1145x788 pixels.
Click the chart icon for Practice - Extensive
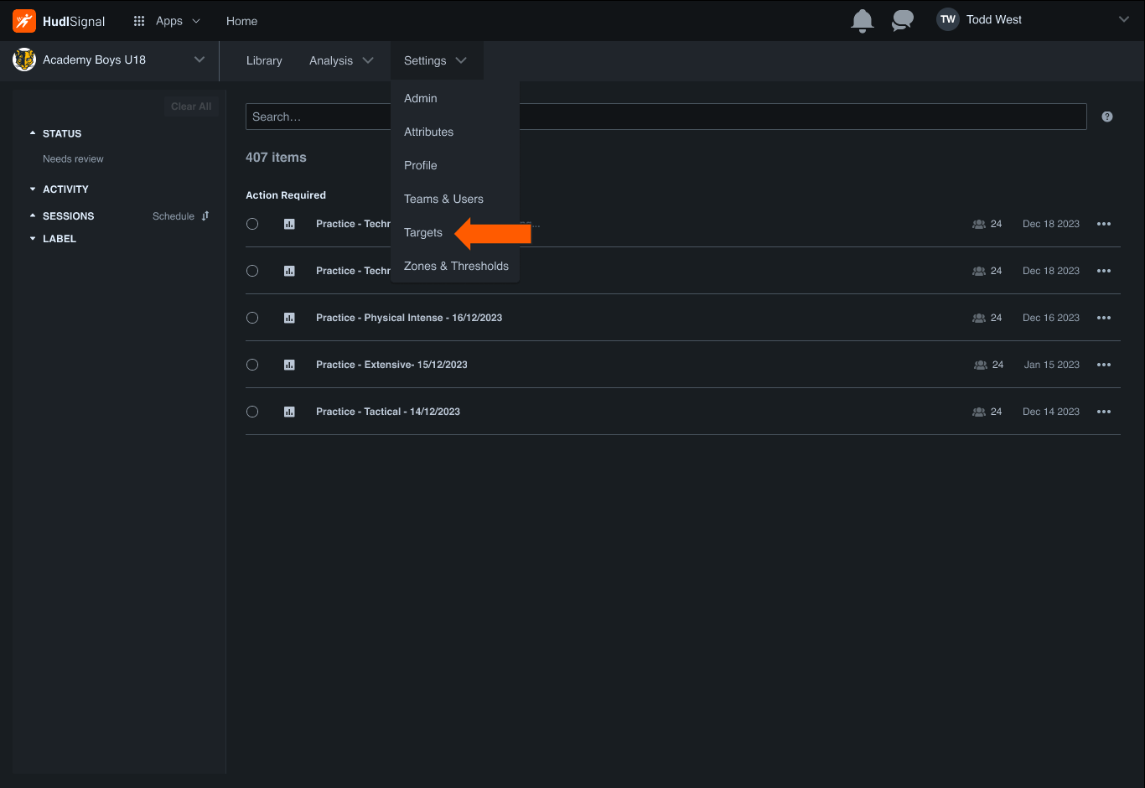pyautogui.click(x=289, y=365)
